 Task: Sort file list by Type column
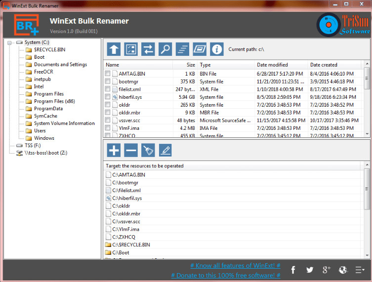point(226,65)
